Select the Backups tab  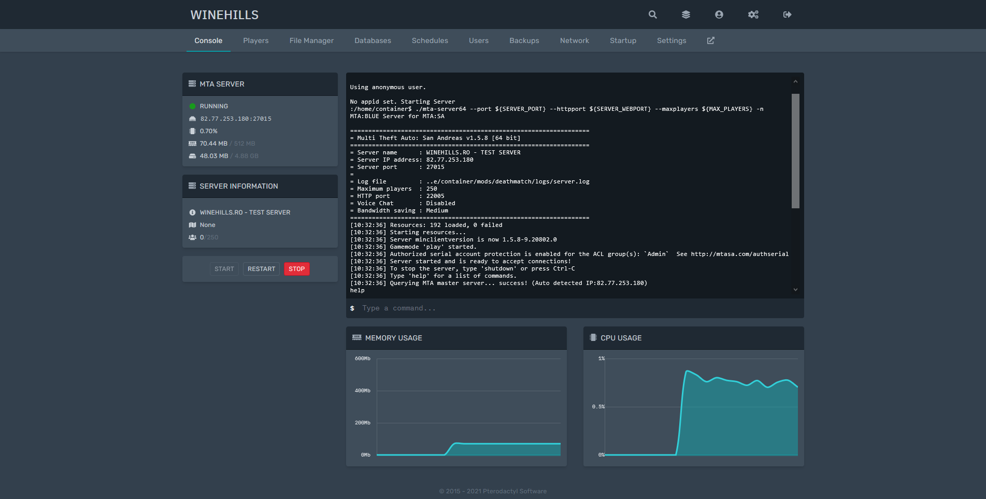click(524, 40)
